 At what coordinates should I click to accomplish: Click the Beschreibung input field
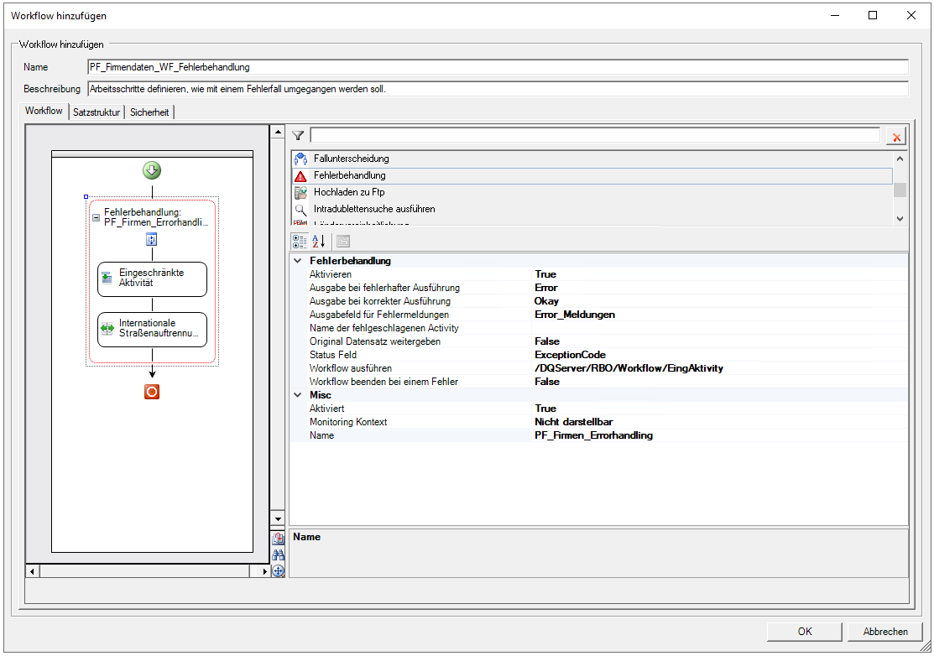click(498, 89)
